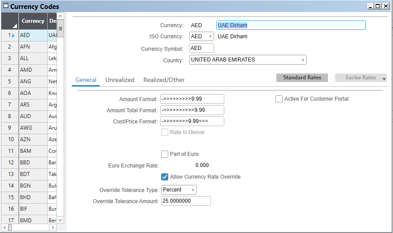Click the current-row arrow indicator on row 1
Image resolution: width=393 pixels, height=233 pixels.
click(x=13, y=35)
